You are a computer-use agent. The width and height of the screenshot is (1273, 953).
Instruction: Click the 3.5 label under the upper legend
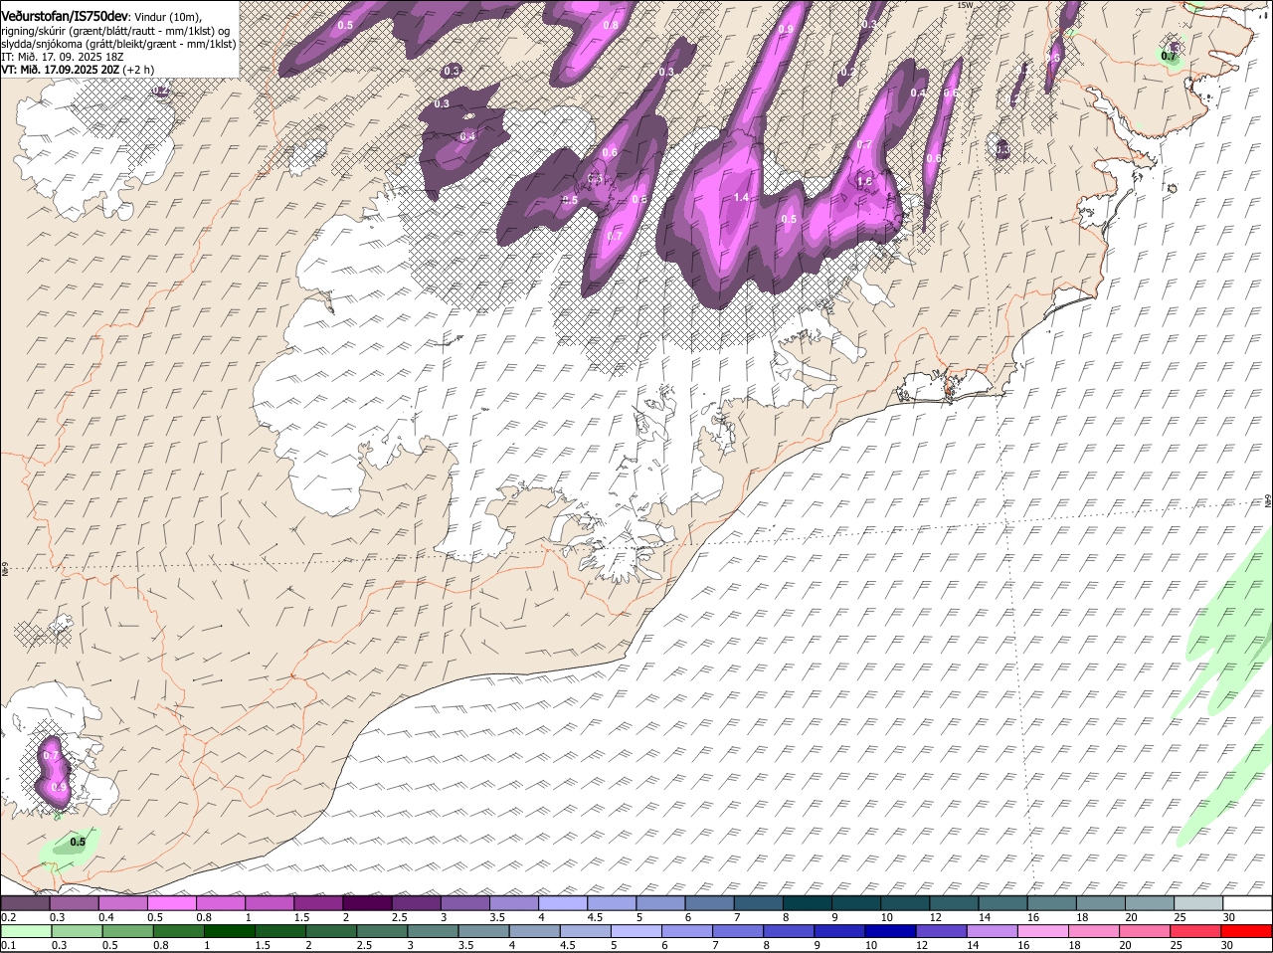(497, 917)
